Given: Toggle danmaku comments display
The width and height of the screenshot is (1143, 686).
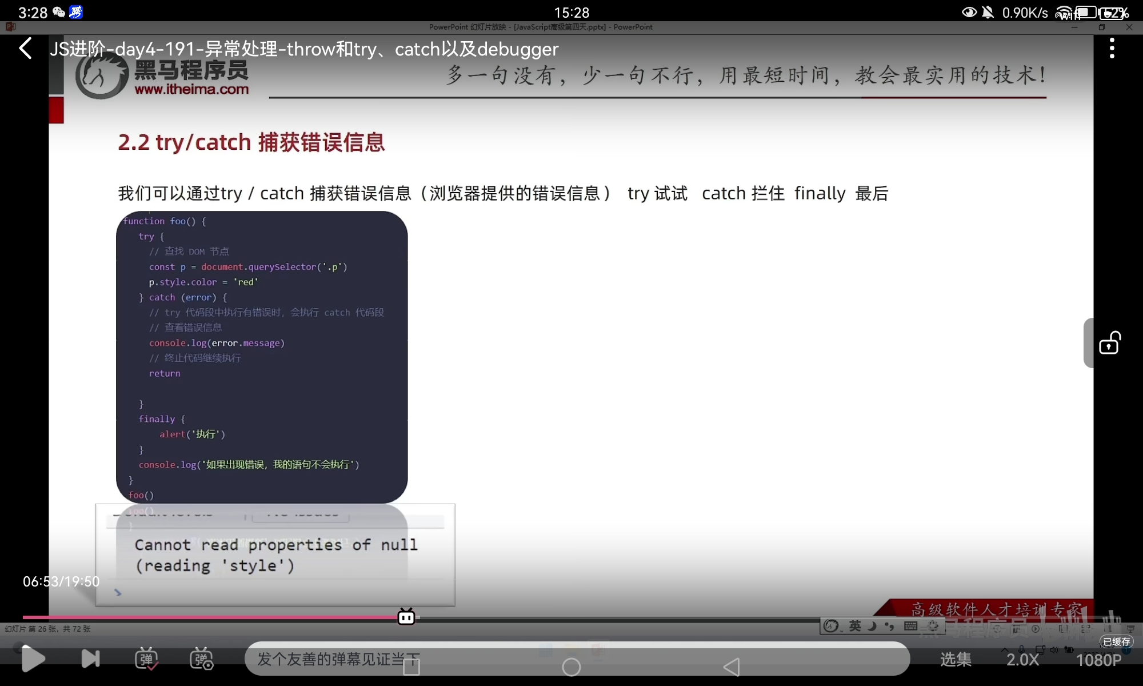Looking at the screenshot, I should pyautogui.click(x=146, y=659).
